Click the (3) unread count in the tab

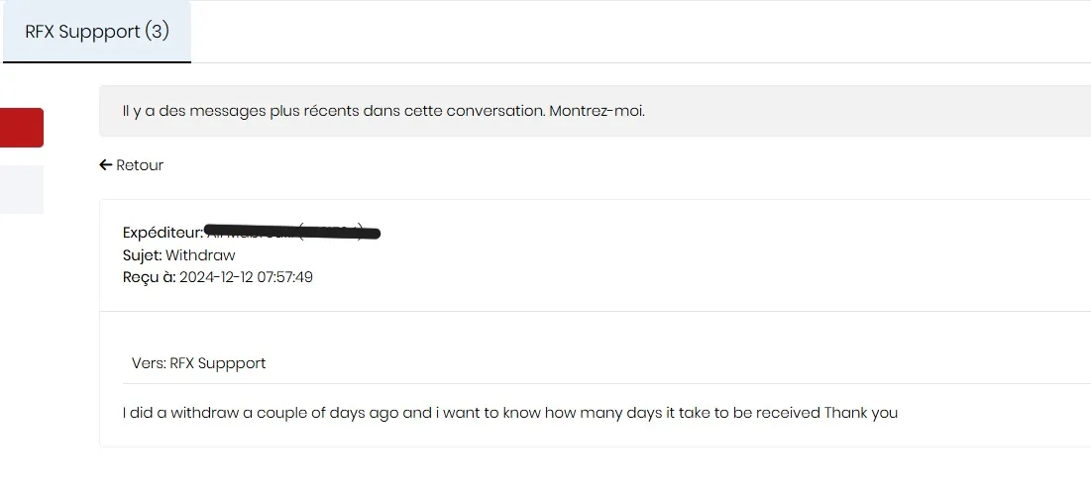(x=157, y=32)
